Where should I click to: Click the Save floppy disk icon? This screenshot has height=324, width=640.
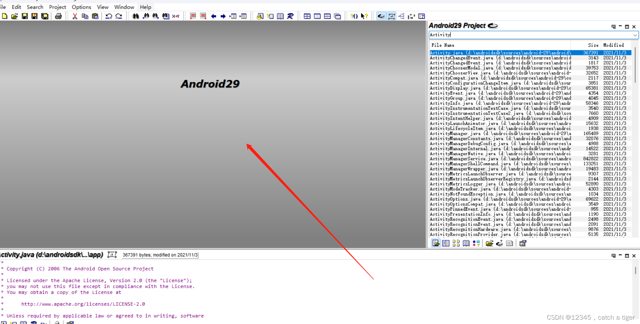tap(25, 16)
